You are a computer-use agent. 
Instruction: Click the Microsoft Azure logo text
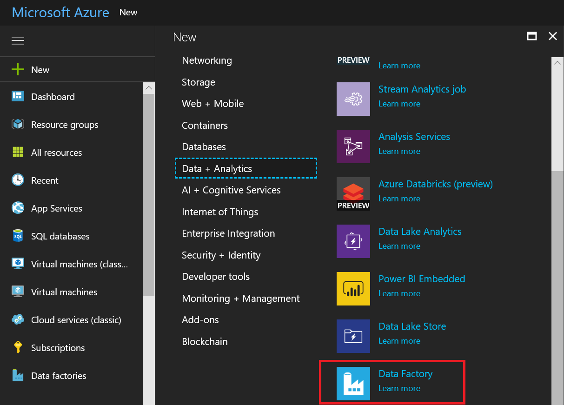tap(60, 13)
